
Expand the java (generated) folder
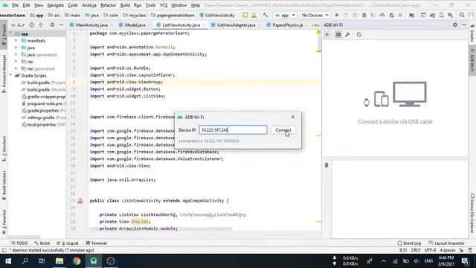point(16,54)
